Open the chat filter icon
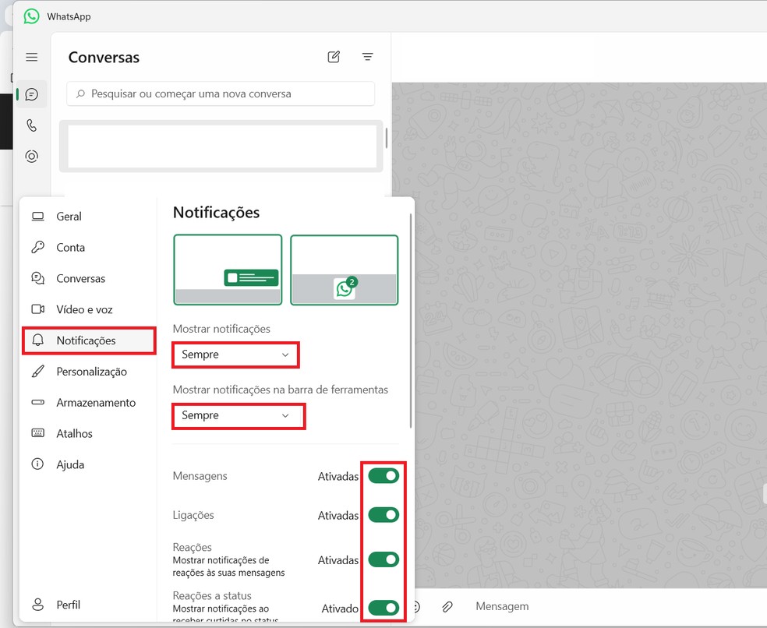The height and width of the screenshot is (628, 767). (x=367, y=56)
